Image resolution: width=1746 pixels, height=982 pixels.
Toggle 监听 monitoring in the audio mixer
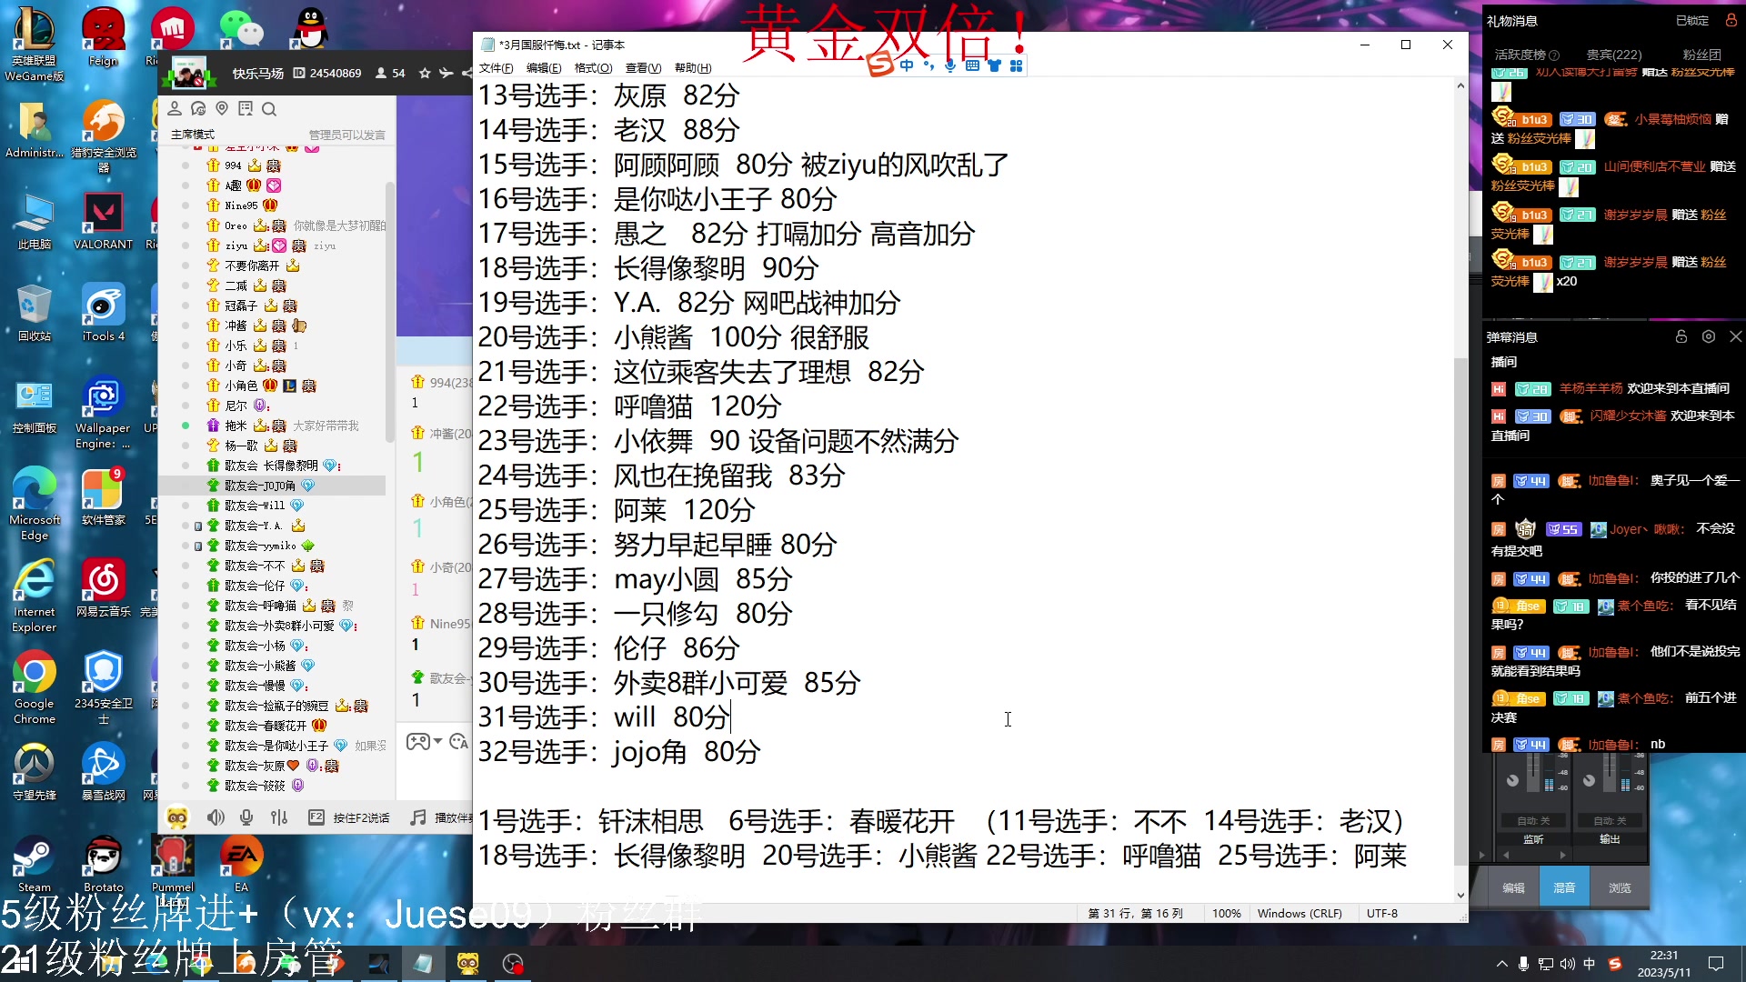[1533, 838]
